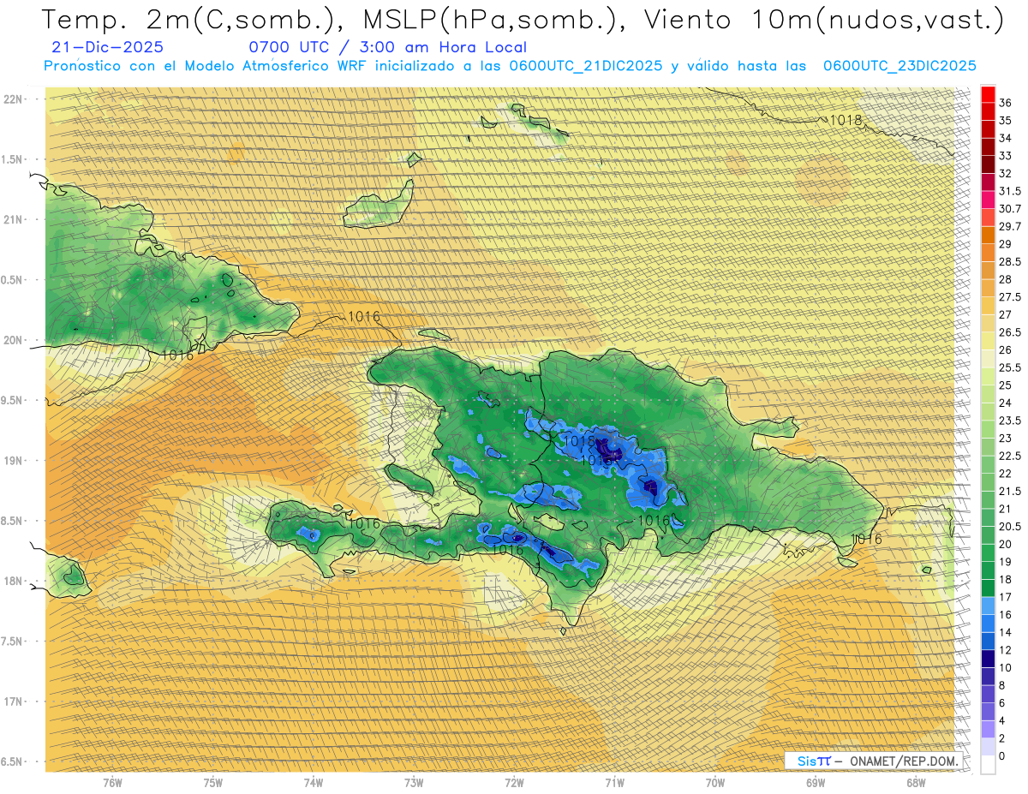Click the 20N latitude label

pyautogui.click(x=13, y=340)
